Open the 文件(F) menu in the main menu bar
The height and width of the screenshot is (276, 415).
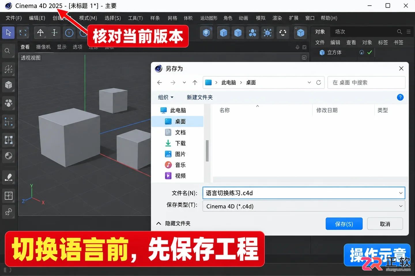[x=14, y=18]
